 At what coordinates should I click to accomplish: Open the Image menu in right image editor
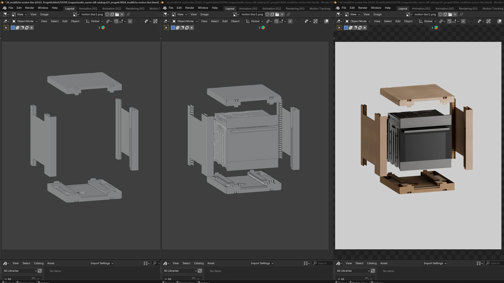coord(377,14)
